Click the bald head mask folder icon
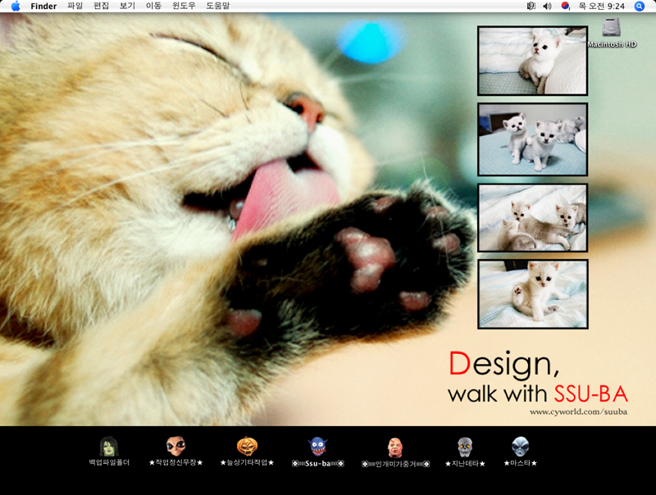Viewport: 656px width, 495px height. coord(395,447)
